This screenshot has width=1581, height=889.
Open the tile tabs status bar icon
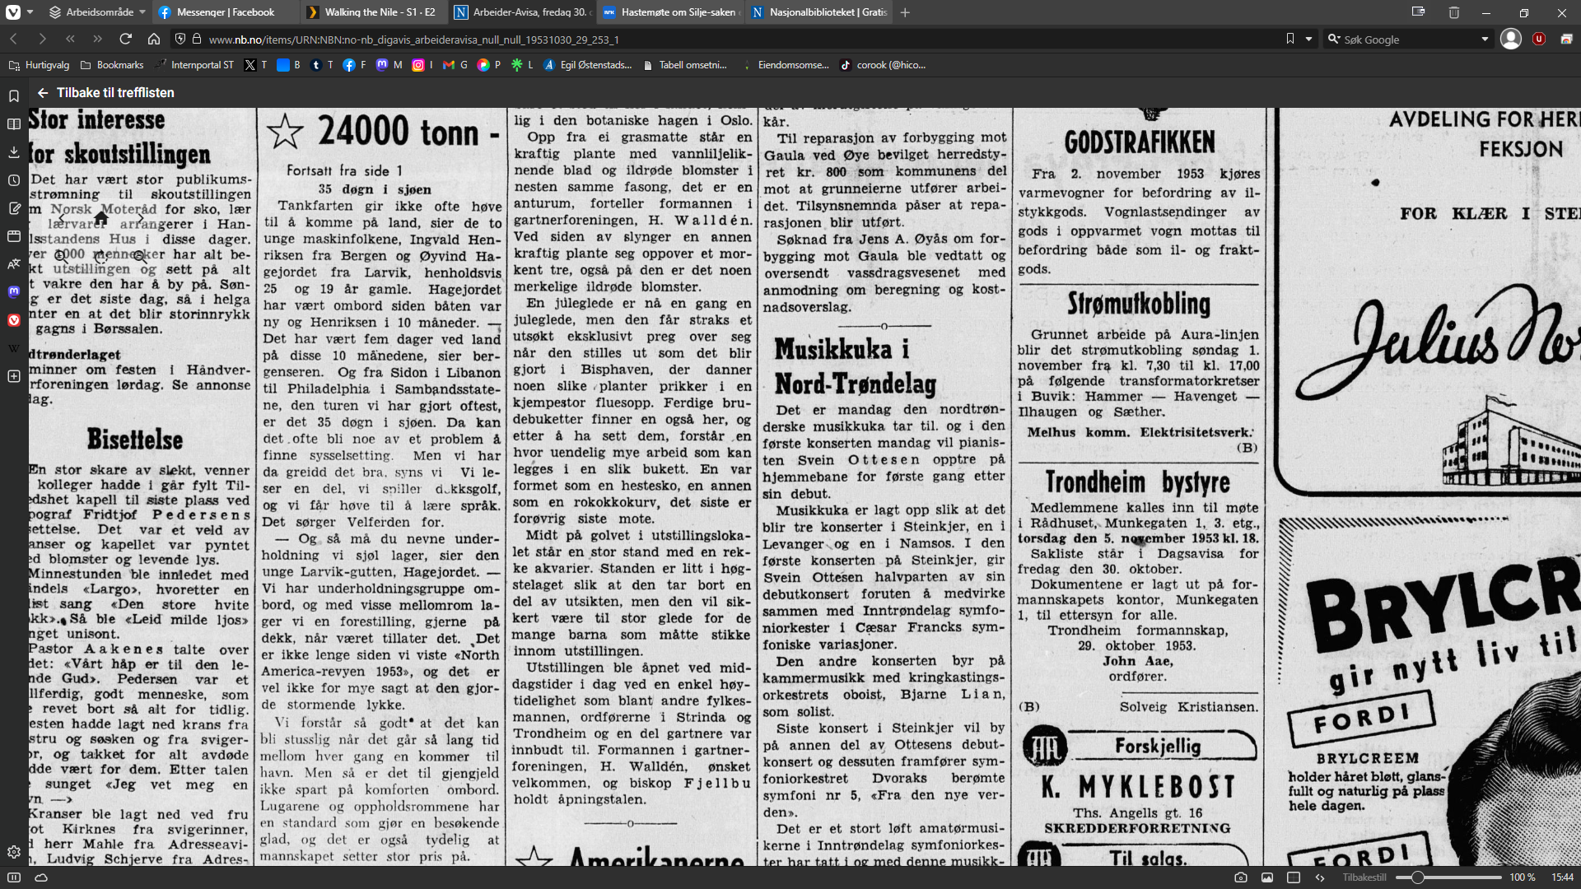1294,877
